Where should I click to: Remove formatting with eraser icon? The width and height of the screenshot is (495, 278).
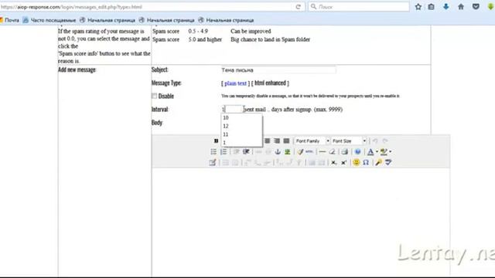click(x=332, y=151)
